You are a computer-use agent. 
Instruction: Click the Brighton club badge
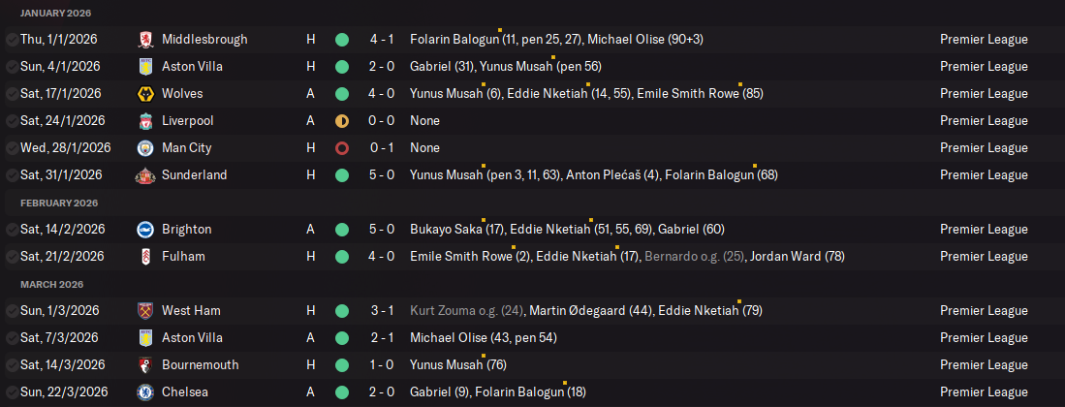pos(145,230)
